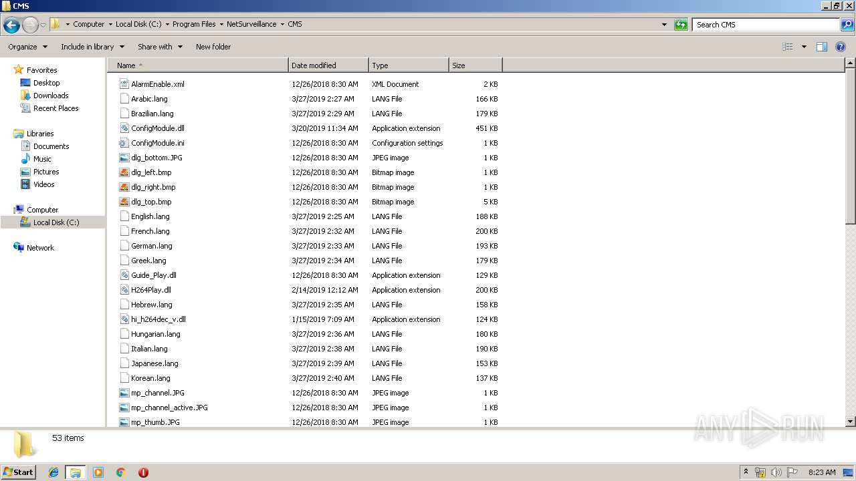856x481 pixels.
Task: Go to Program Files breadcrumb
Action: 194,24
